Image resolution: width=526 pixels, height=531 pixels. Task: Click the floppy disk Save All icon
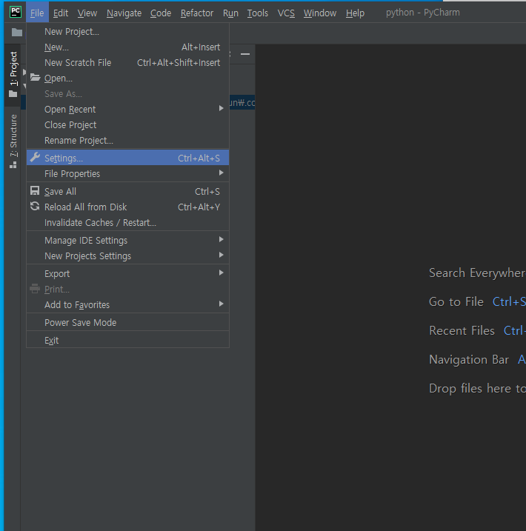click(35, 190)
